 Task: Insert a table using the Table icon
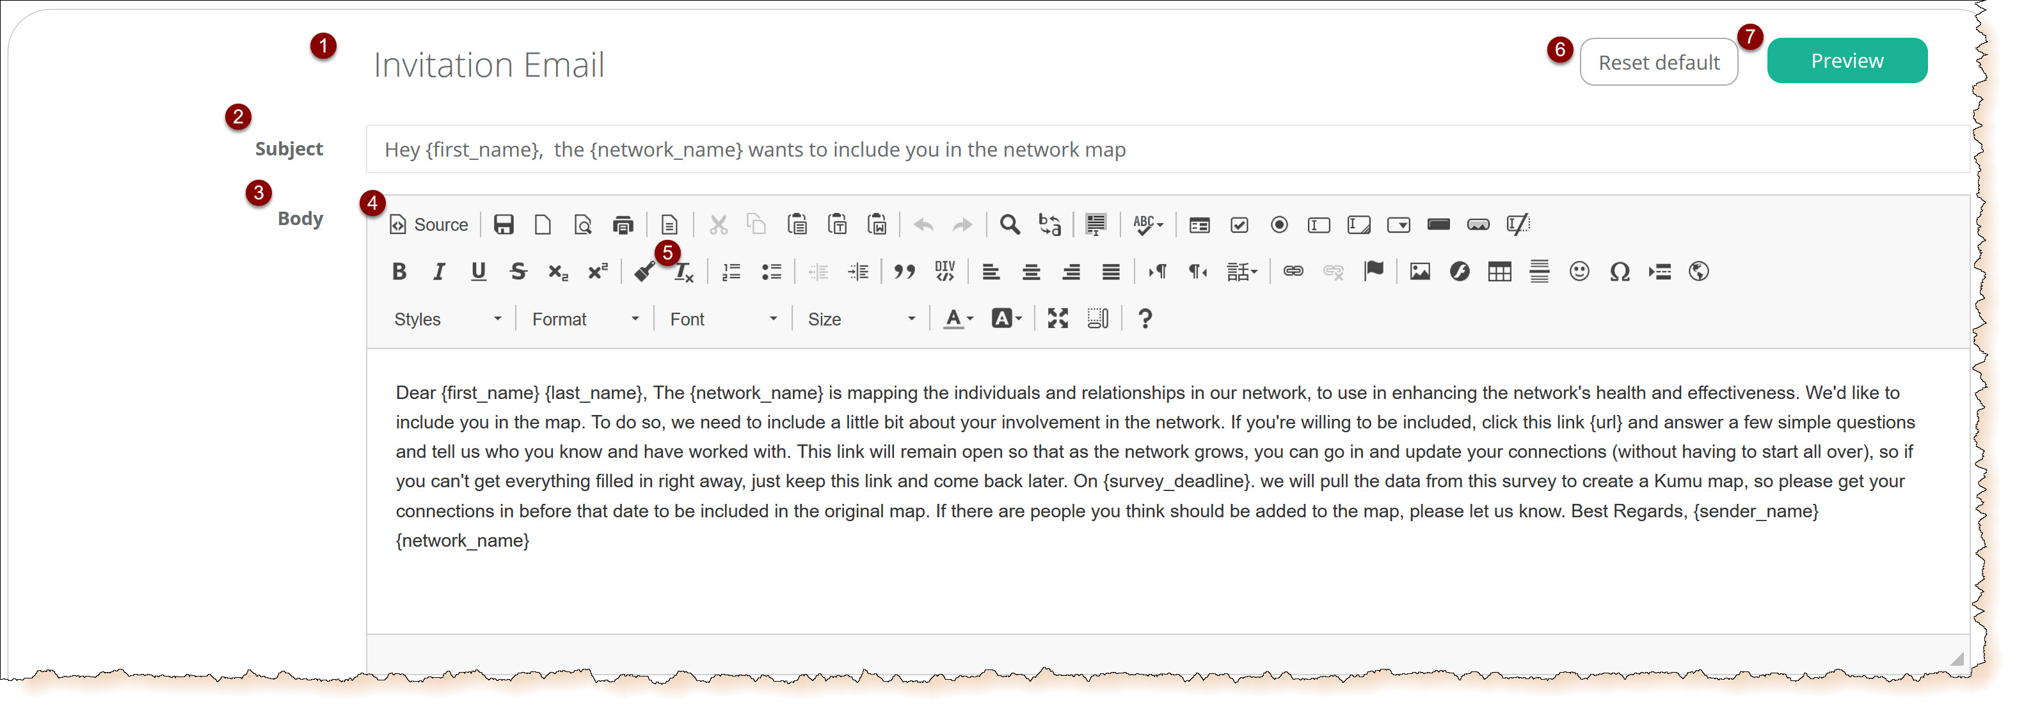(1499, 272)
